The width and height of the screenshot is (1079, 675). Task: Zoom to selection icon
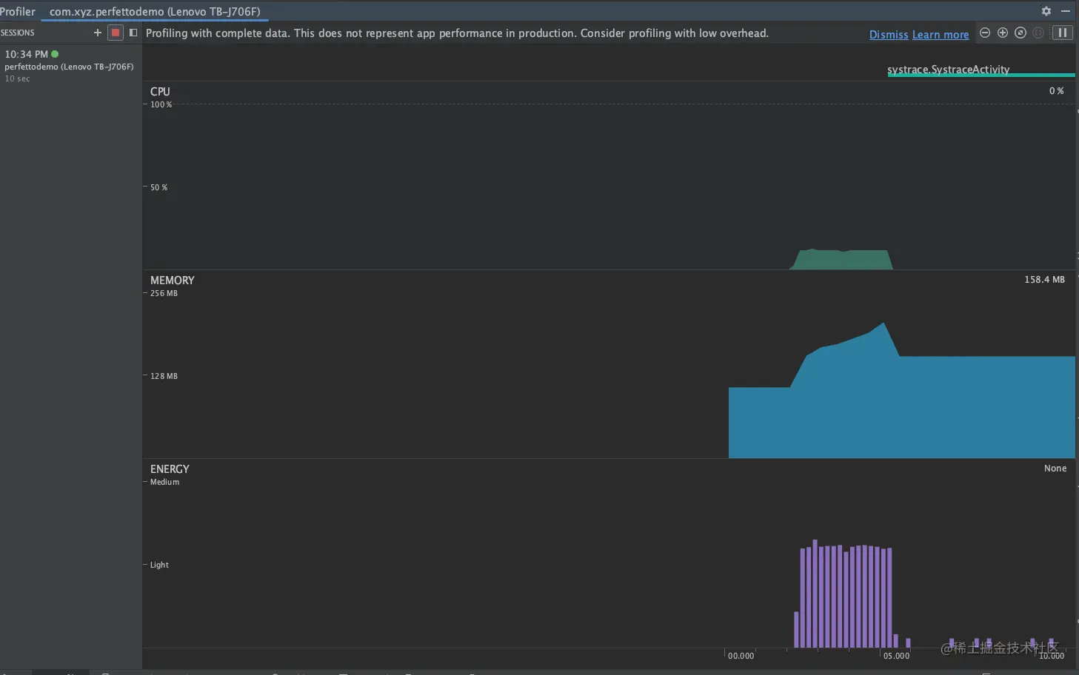[x=1038, y=33]
